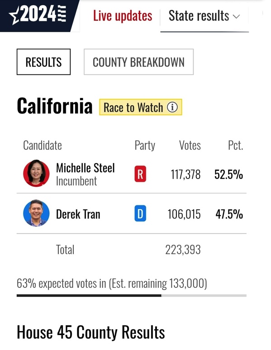Click the info icon in Race to Watch
Viewport: 271px width, 350px height.
172,107
